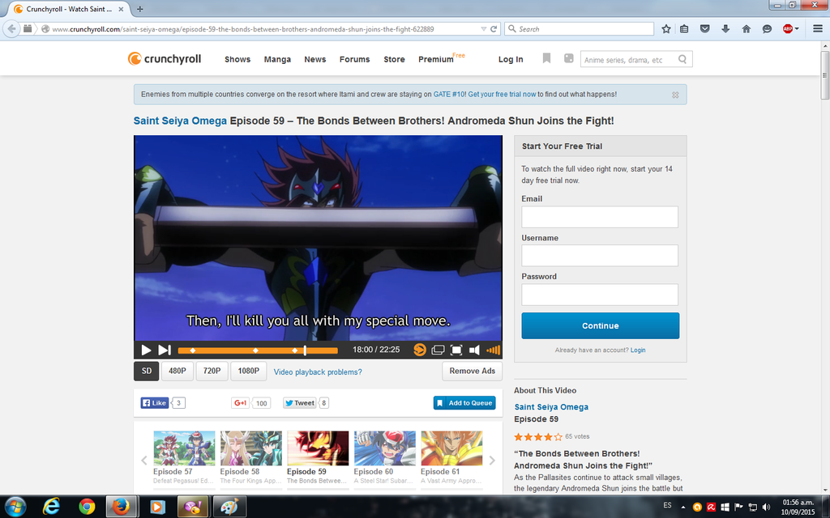Bookmark this page with star icon
This screenshot has width=830, height=518.
pyautogui.click(x=665, y=28)
